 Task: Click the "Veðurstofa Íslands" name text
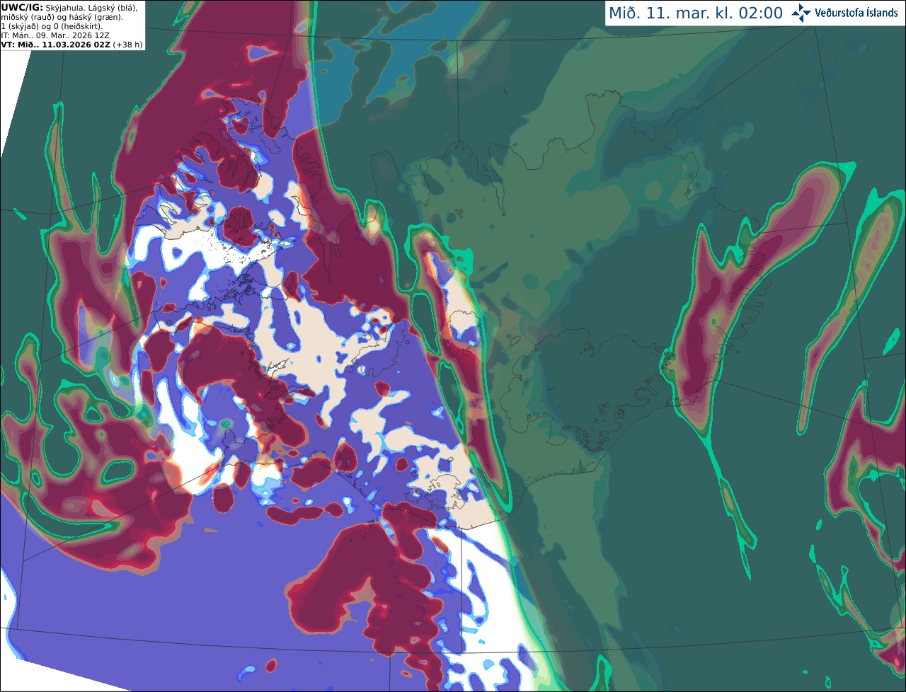pos(856,13)
